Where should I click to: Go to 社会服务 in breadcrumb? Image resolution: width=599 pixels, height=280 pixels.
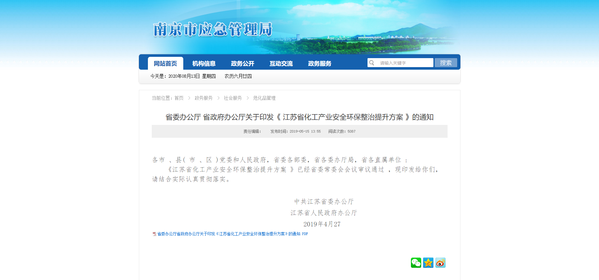[233, 98]
